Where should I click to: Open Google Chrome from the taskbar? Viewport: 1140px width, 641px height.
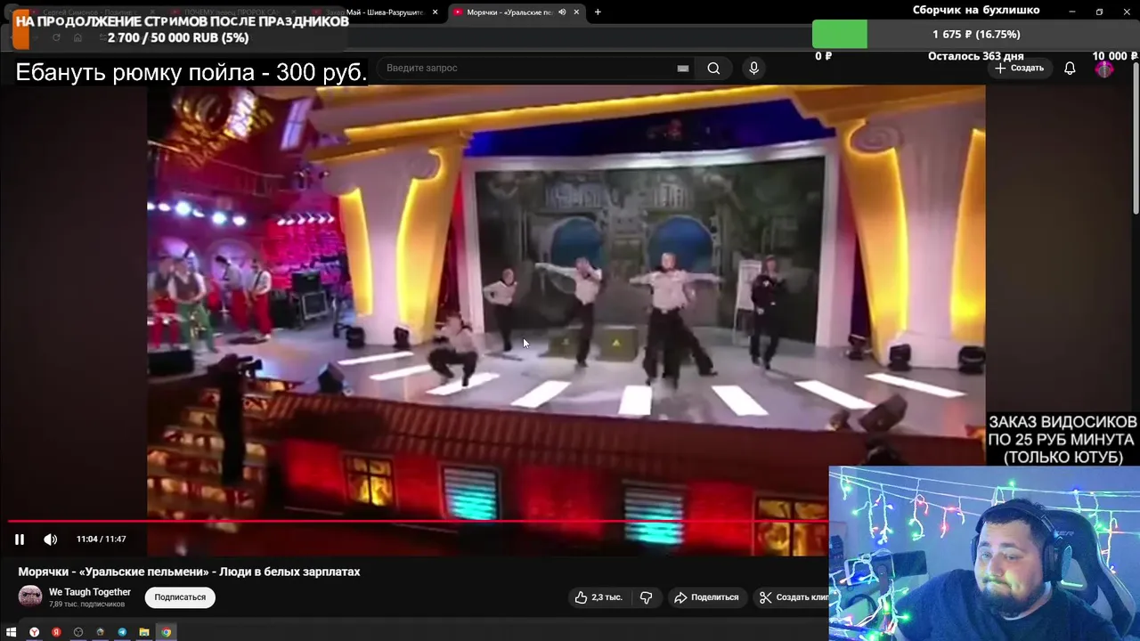click(166, 632)
